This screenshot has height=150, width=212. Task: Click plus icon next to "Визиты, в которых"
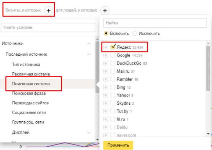click(49, 11)
